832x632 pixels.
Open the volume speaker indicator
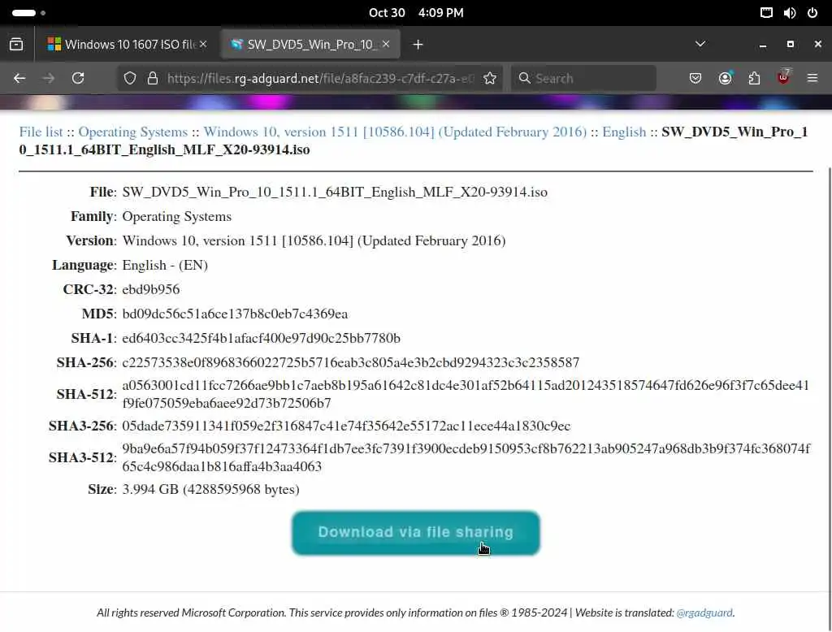790,13
